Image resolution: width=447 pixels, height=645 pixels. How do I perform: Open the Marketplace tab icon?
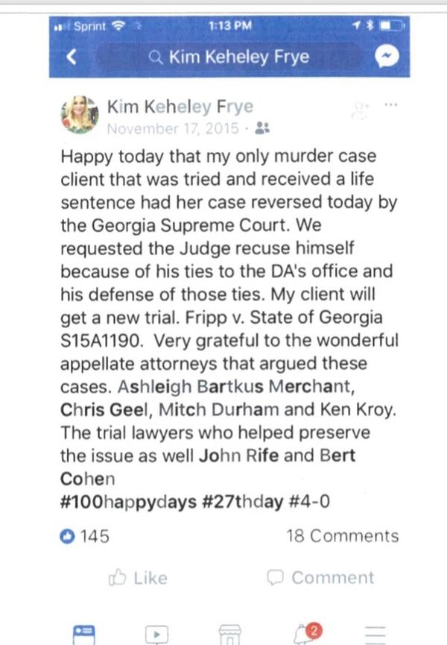pyautogui.click(x=230, y=635)
